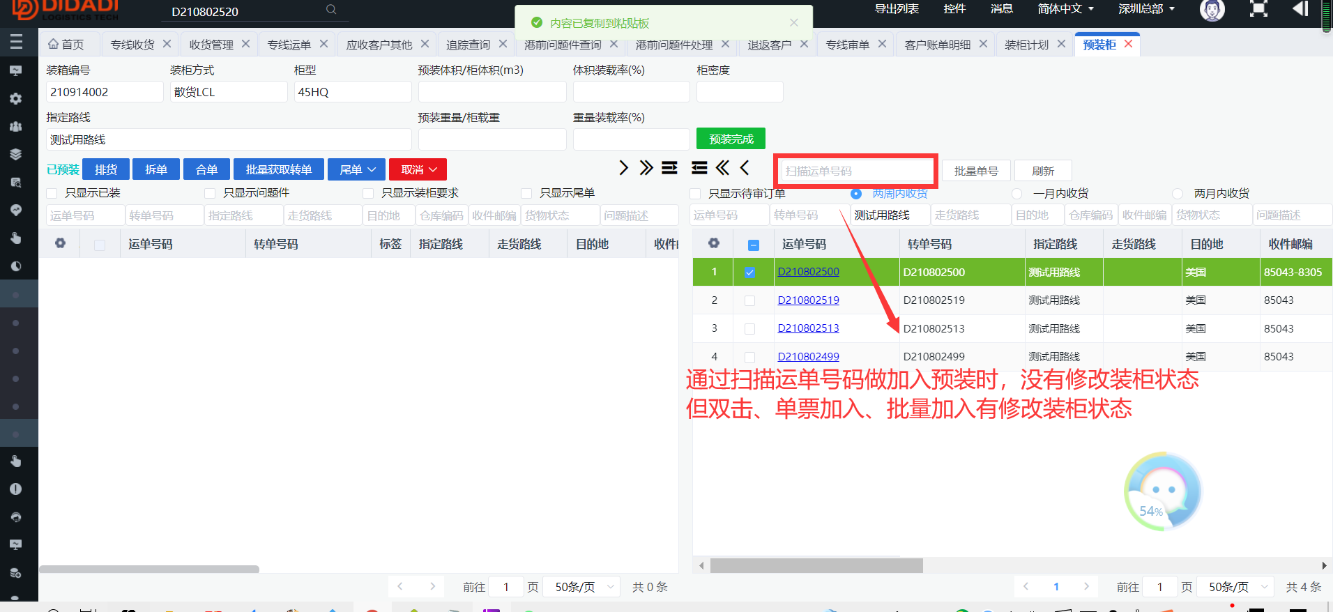Click the 刷新 button
Viewport: 1333px width, 612px height.
1043,171
